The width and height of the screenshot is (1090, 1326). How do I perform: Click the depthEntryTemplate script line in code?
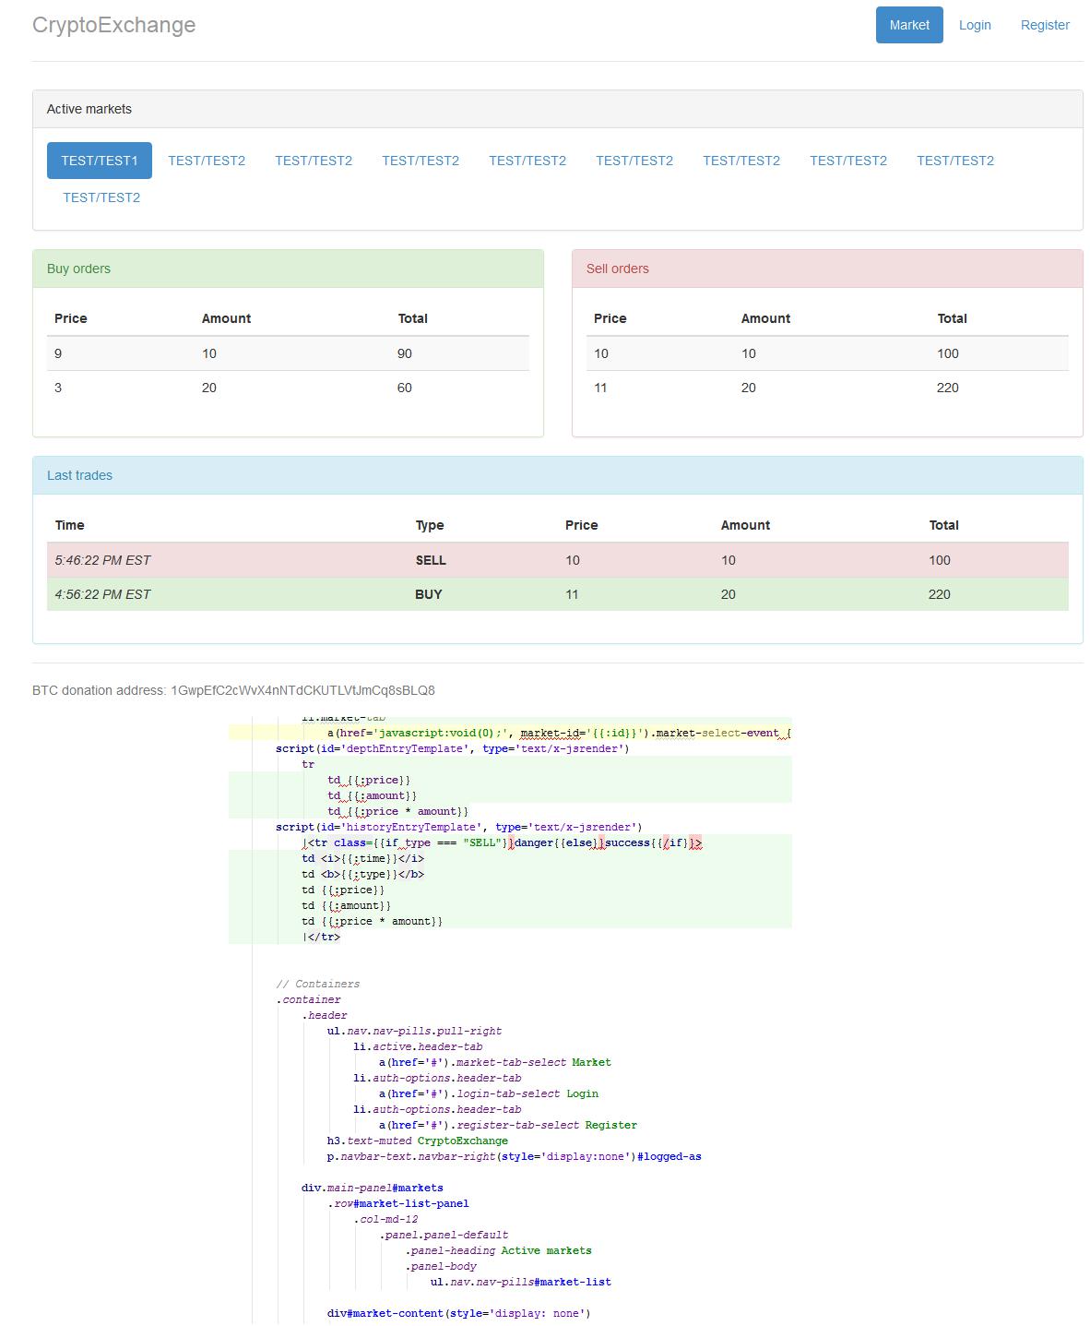click(453, 748)
